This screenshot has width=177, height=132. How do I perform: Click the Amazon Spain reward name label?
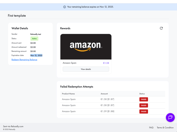click(69, 63)
